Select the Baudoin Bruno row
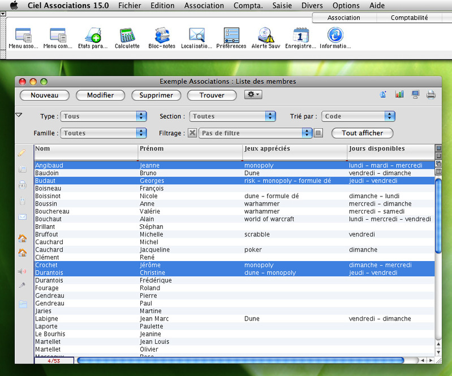Image resolution: width=452 pixels, height=376 pixels. tap(234, 173)
